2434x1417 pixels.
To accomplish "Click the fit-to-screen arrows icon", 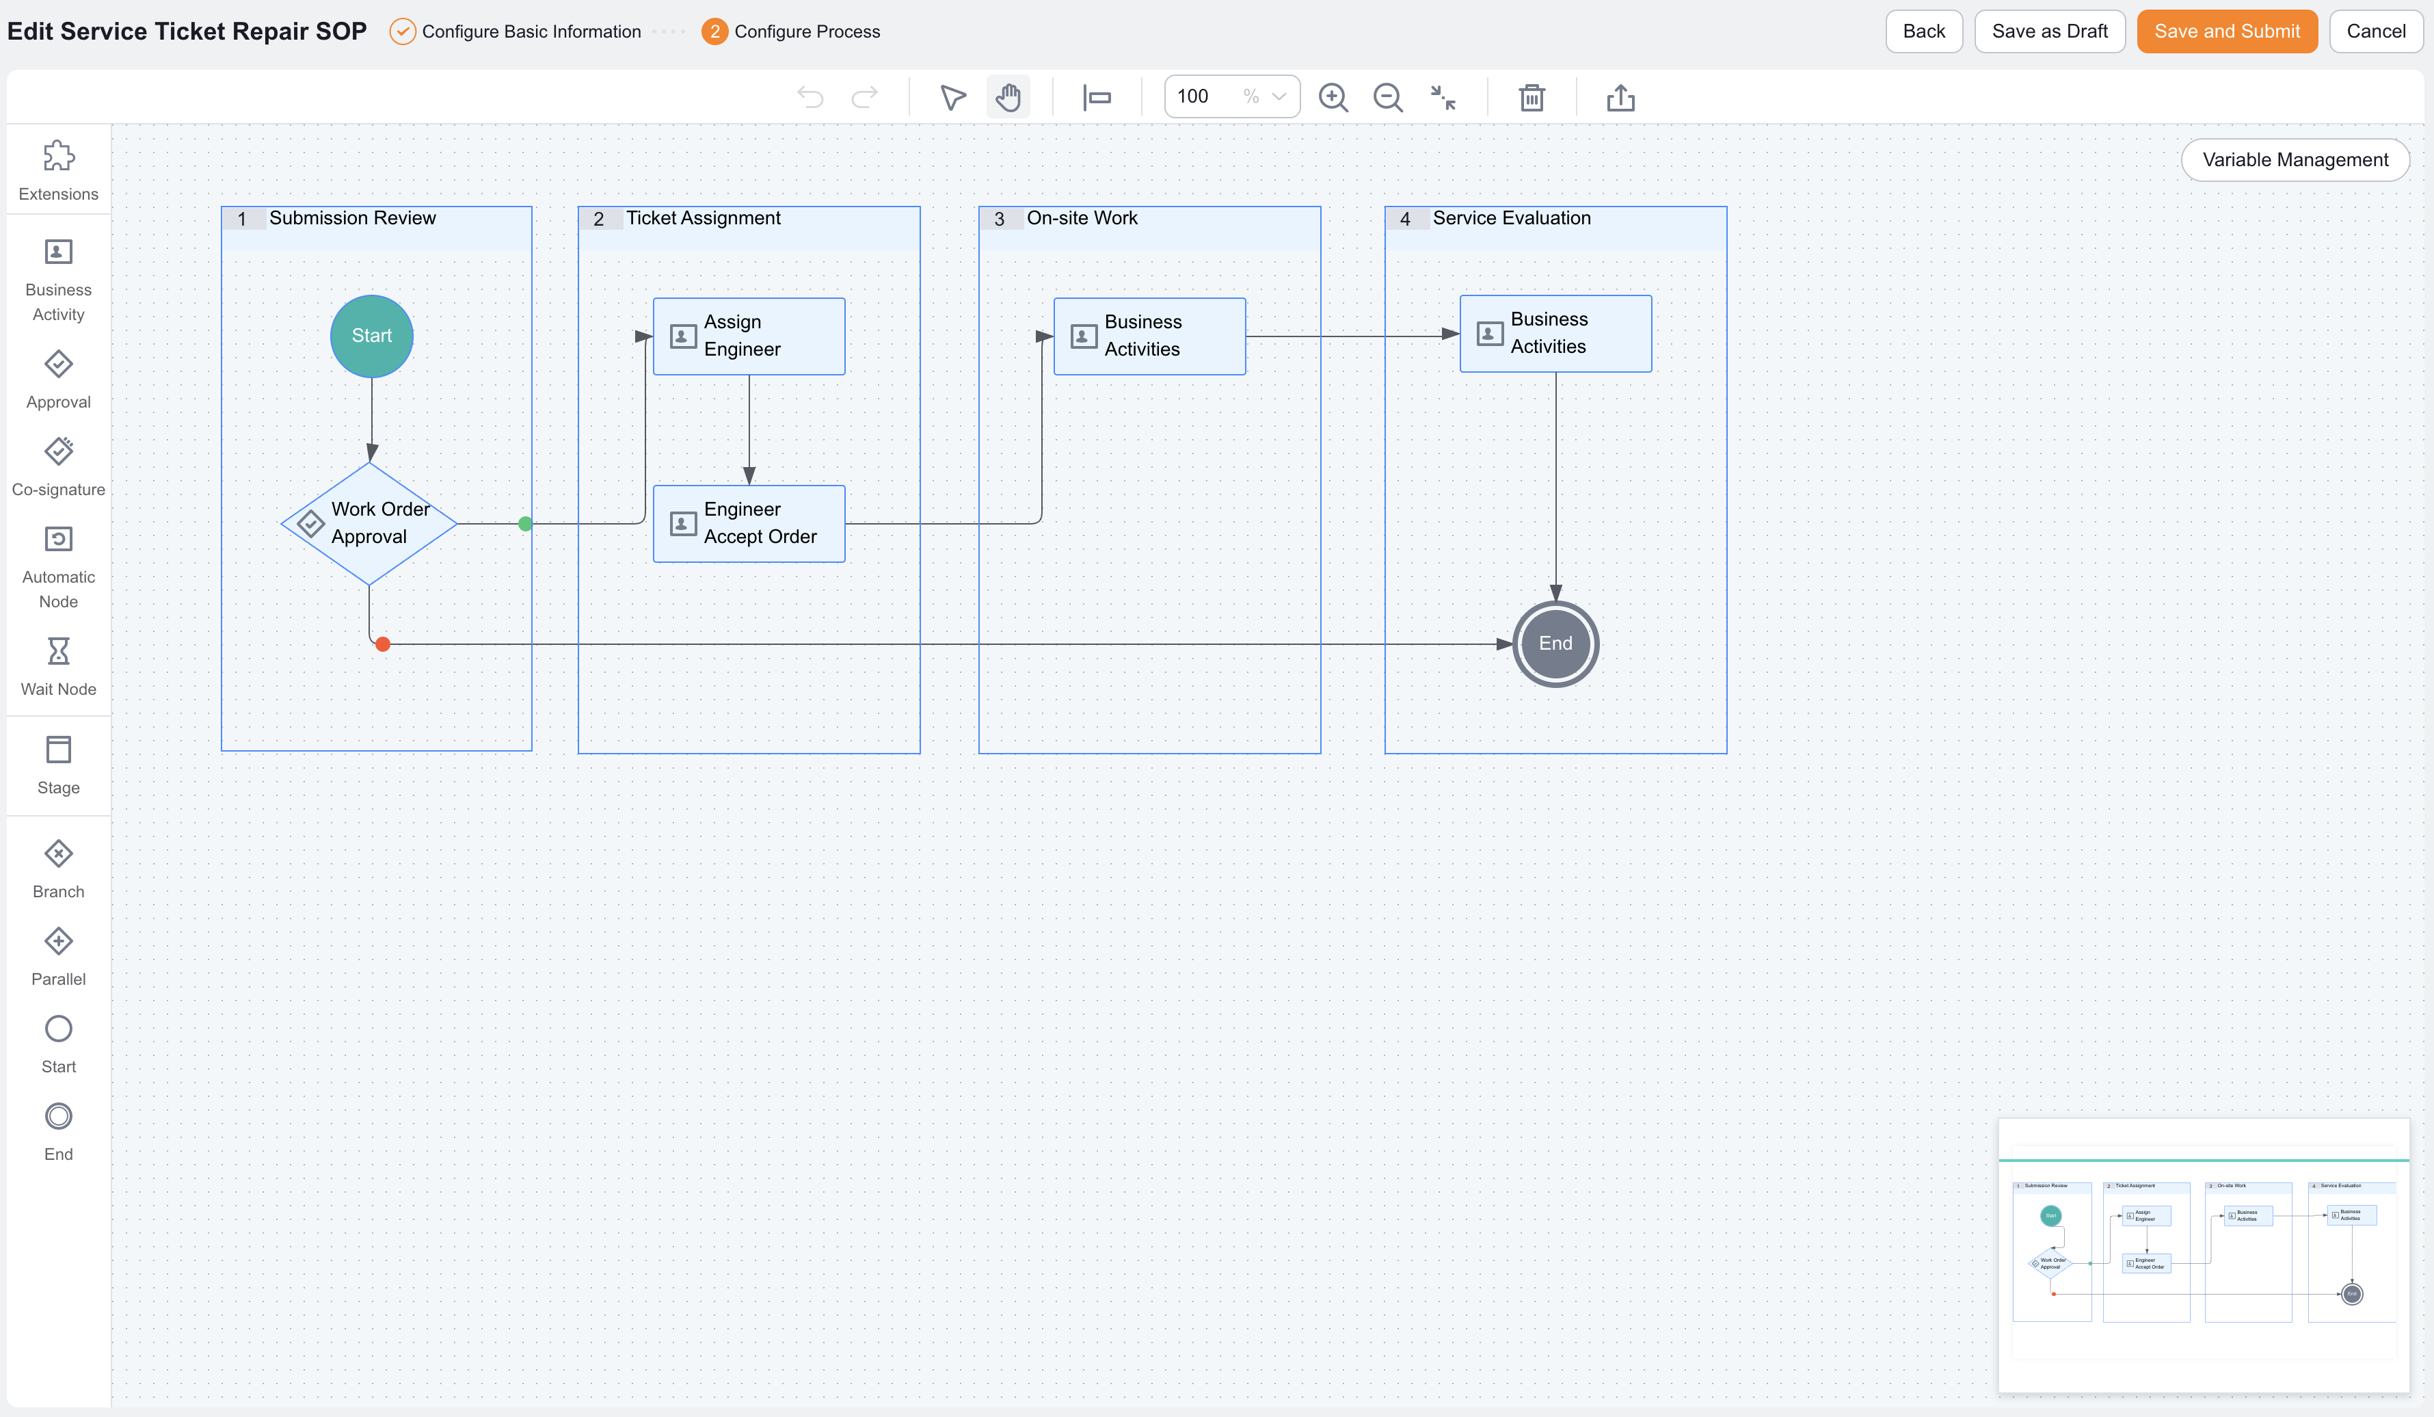I will [1443, 96].
